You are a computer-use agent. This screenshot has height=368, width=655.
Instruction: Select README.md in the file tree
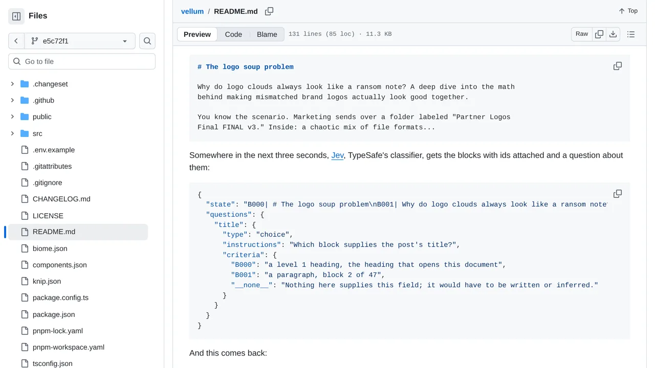(x=78, y=232)
